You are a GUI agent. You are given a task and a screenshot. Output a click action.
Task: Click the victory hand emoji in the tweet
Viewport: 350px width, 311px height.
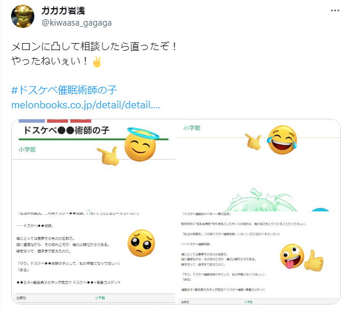(97, 62)
